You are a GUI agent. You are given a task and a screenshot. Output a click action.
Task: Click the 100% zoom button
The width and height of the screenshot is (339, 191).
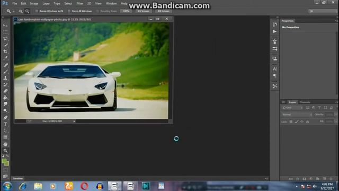[126, 11]
